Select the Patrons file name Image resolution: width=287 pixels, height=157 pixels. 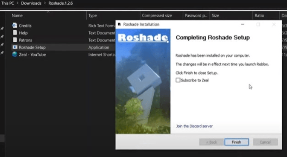(x=26, y=40)
